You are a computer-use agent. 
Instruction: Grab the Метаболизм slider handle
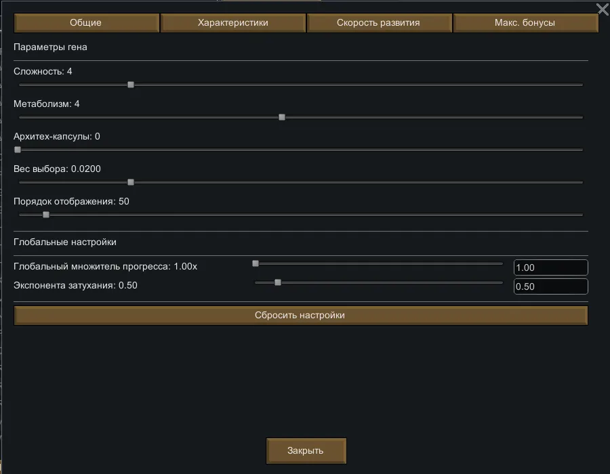coord(282,117)
